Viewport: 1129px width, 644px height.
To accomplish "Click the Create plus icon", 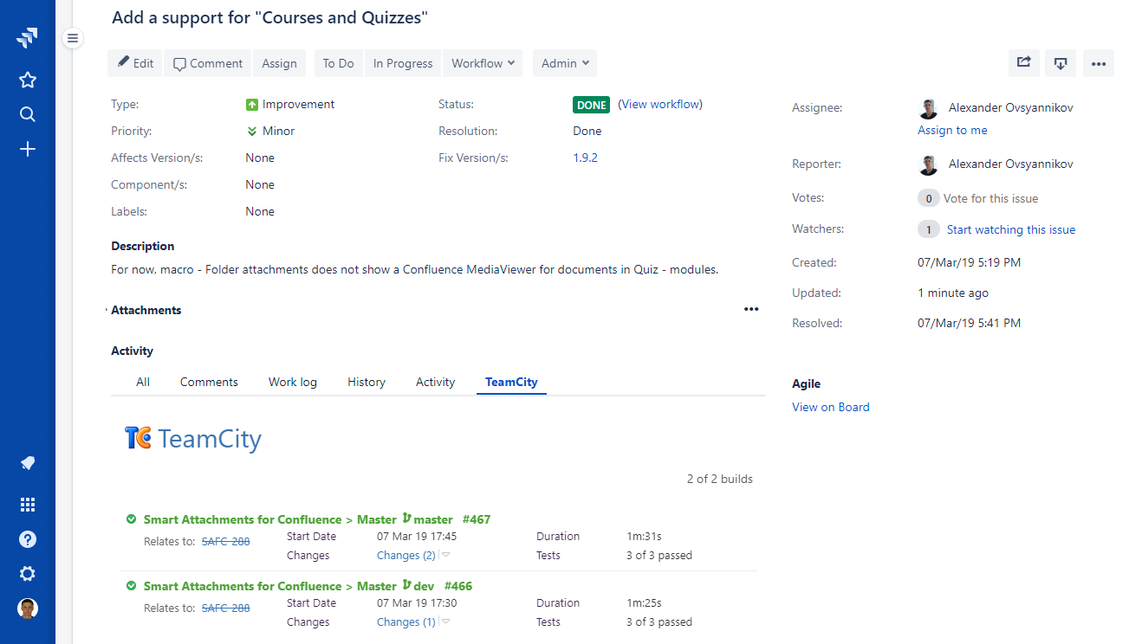I will coord(28,150).
